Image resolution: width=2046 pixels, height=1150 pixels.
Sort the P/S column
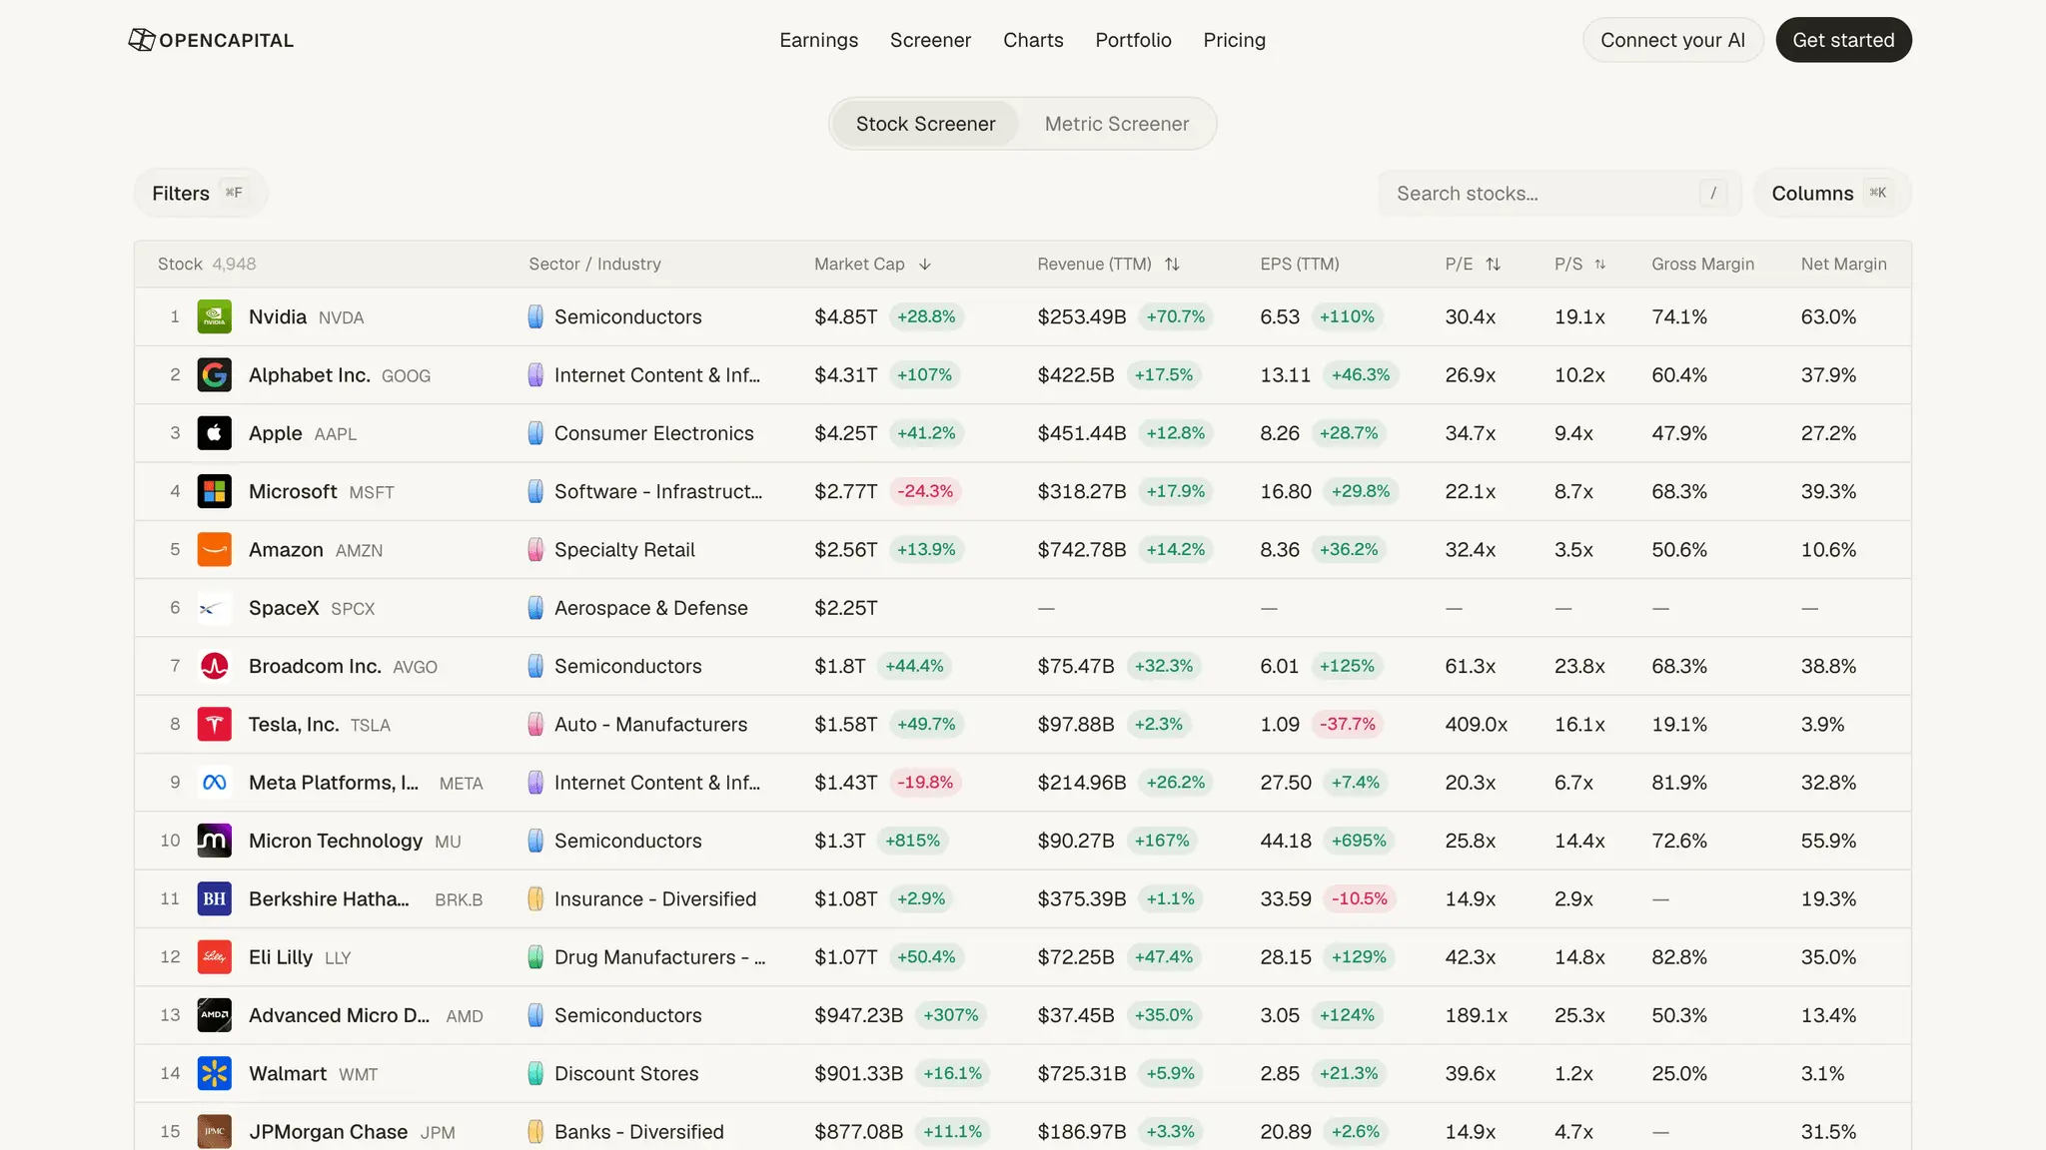(1600, 265)
